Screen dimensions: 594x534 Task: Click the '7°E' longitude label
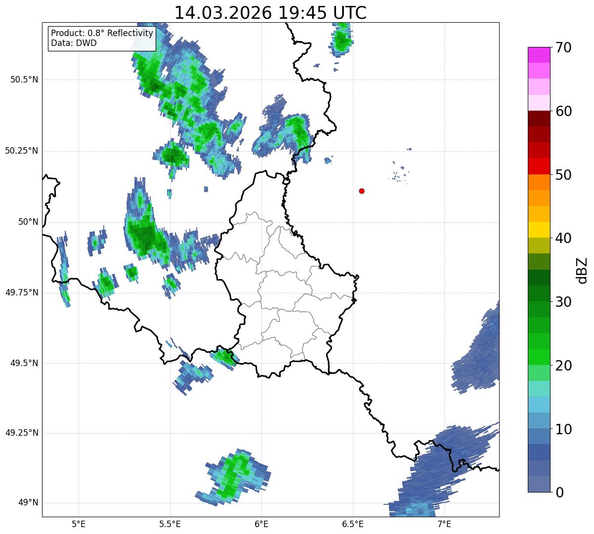coord(444,524)
